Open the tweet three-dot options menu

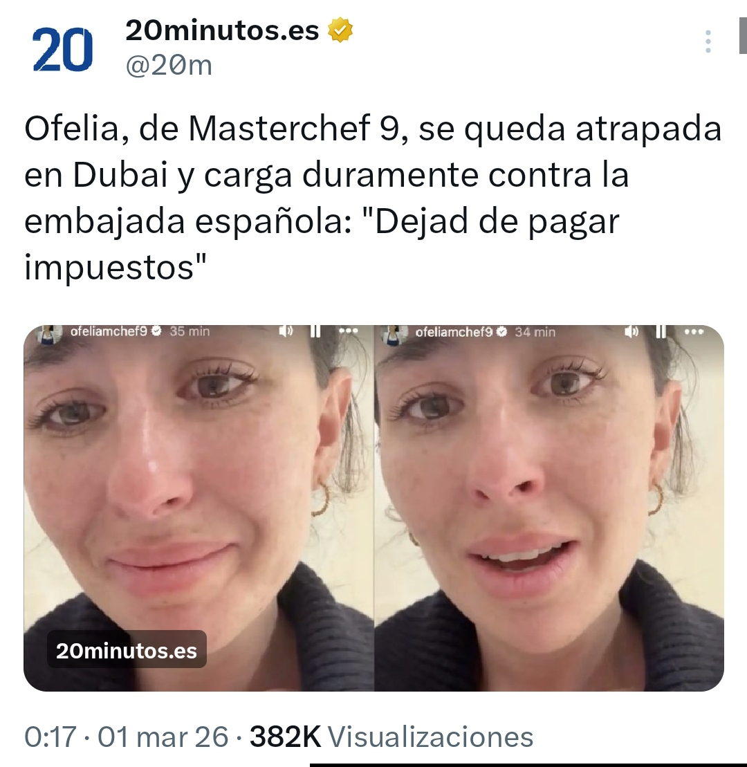[x=708, y=41]
